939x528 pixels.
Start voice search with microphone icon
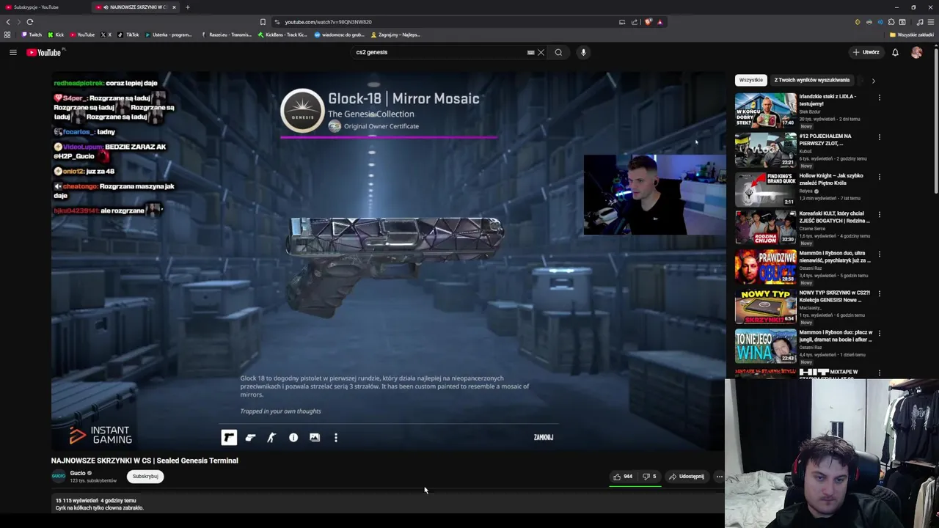pos(583,52)
